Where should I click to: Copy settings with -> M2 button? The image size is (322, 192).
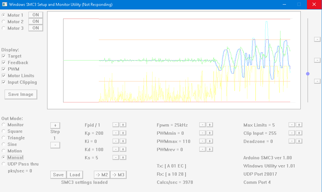pos(102,175)
